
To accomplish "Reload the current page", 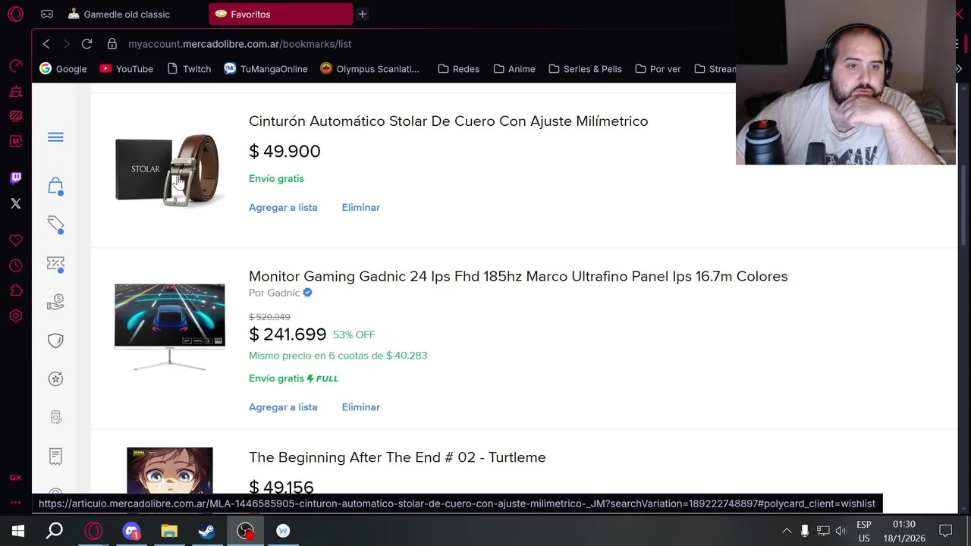I will [86, 44].
